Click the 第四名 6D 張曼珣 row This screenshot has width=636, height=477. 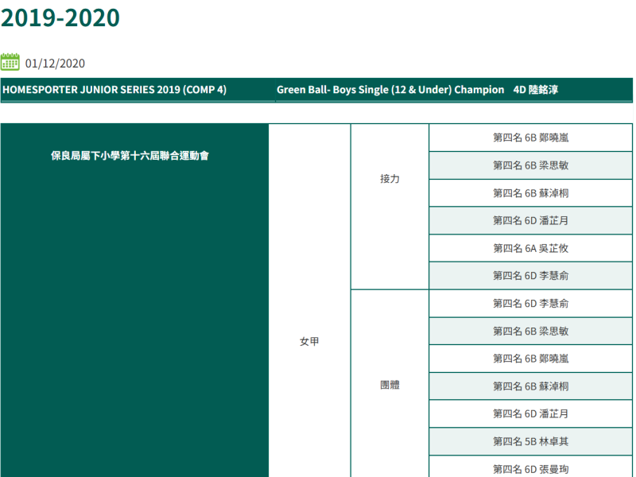tap(530, 468)
